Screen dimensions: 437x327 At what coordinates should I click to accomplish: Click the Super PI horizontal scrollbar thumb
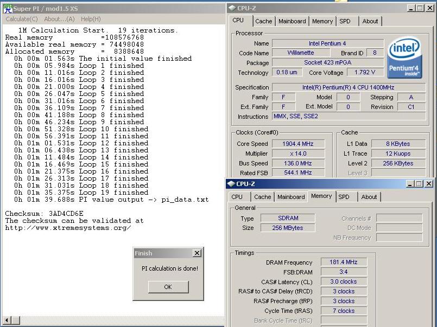click(16, 320)
